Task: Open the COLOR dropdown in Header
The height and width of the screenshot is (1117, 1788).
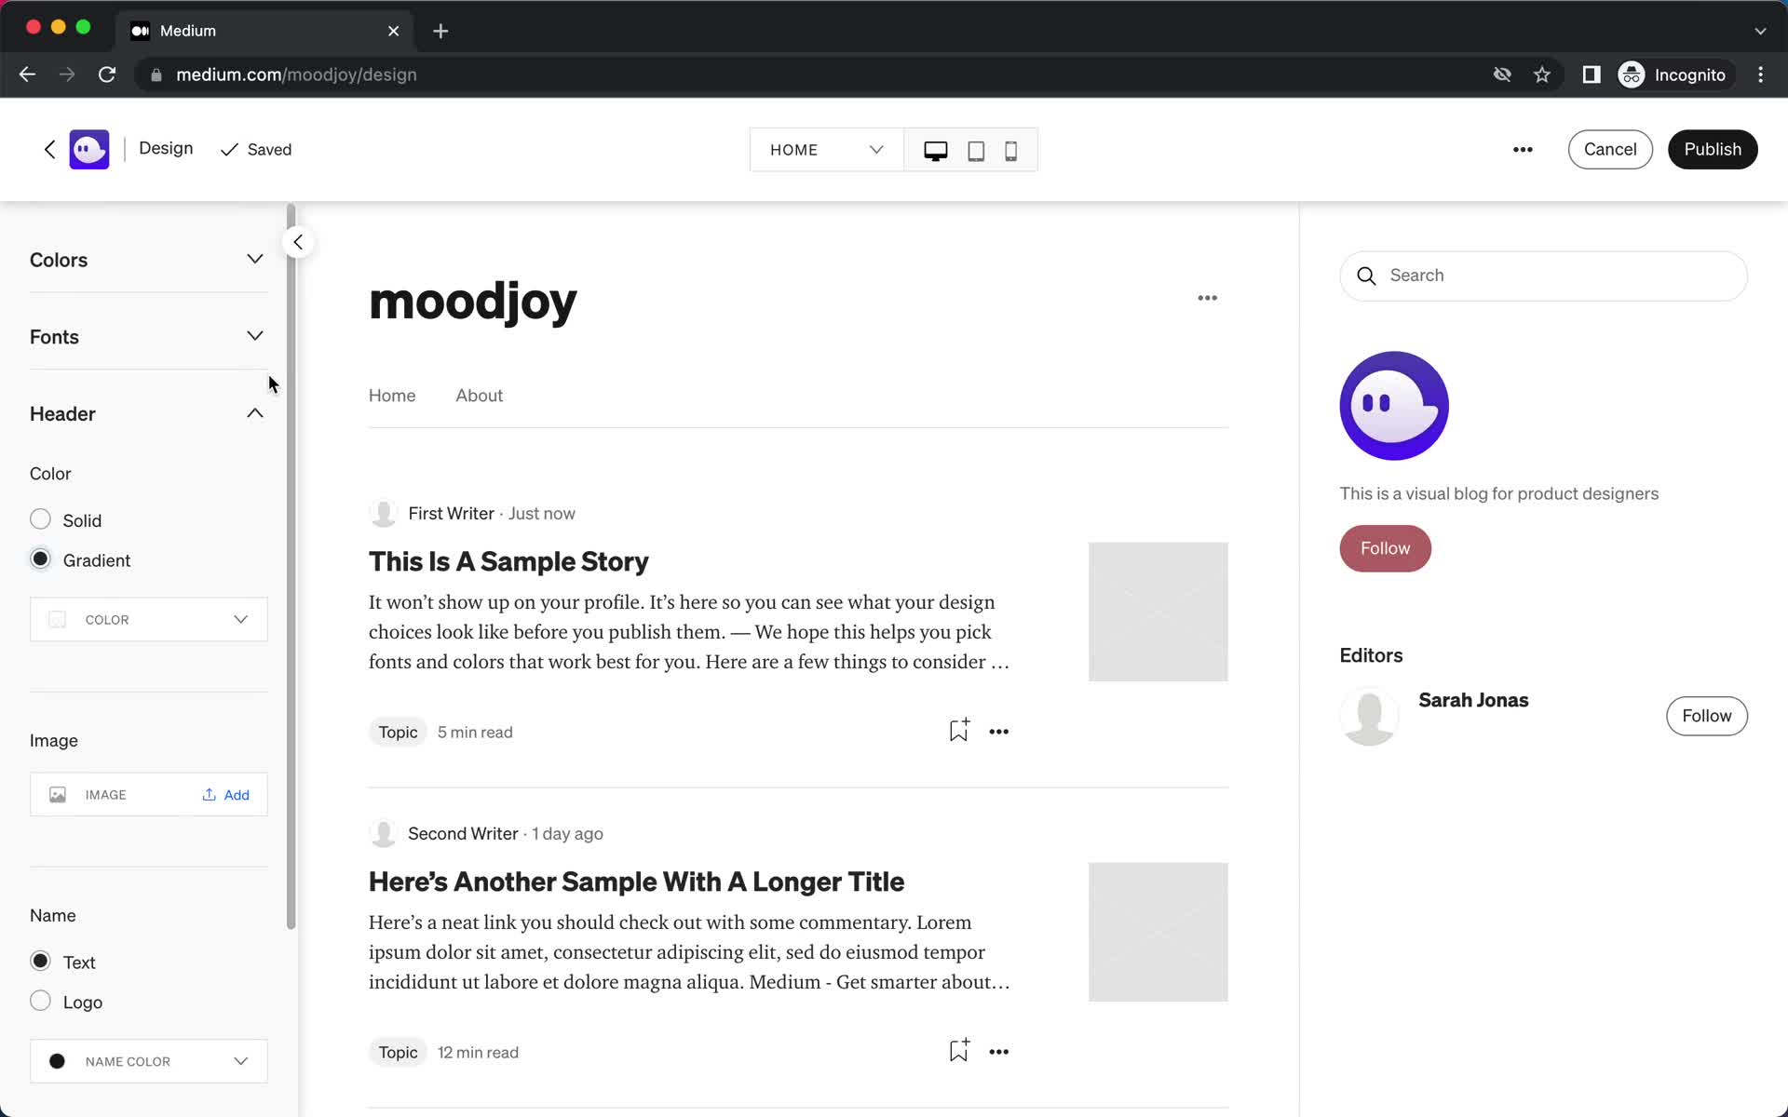Action: pos(148,619)
